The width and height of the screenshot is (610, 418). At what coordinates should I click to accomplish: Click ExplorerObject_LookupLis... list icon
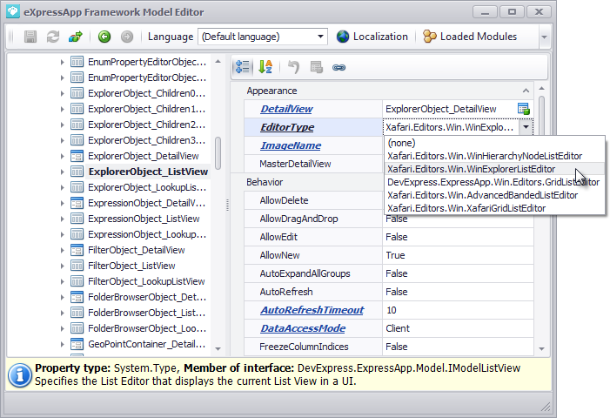coord(77,187)
